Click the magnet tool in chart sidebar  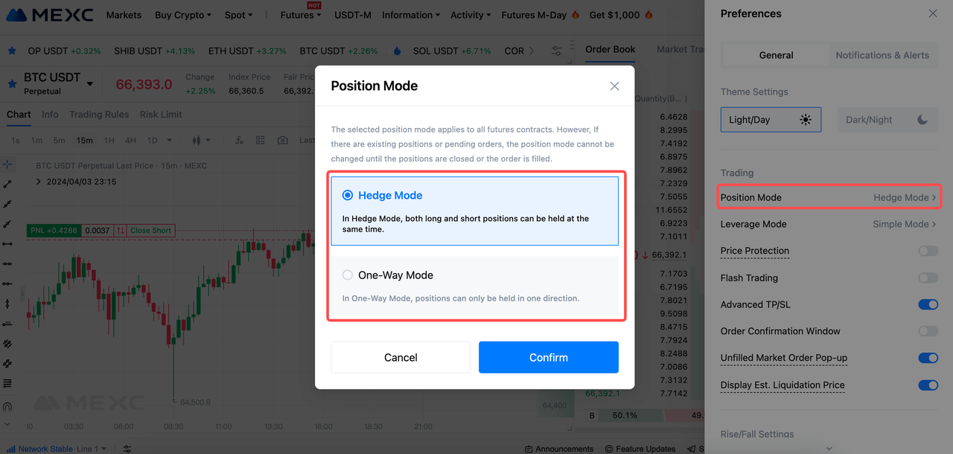click(7, 407)
